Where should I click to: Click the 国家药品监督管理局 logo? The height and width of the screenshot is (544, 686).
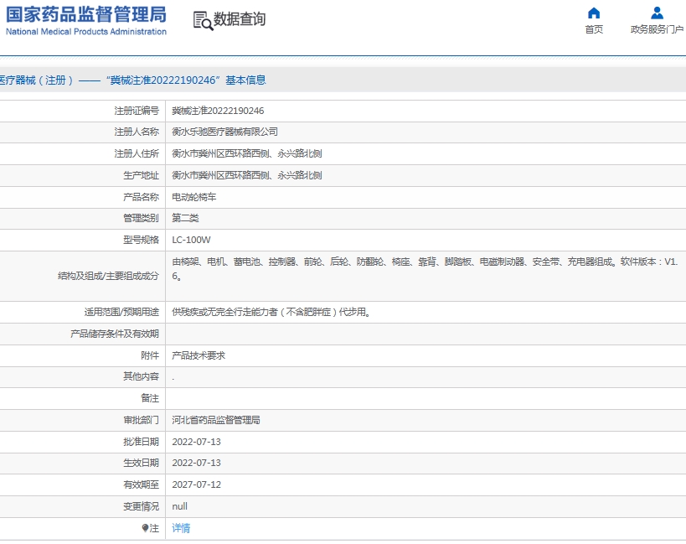(85, 15)
